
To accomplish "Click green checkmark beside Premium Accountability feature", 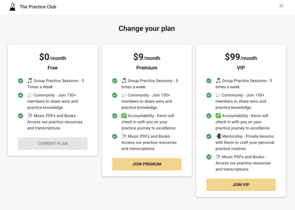I will coord(115,116).
